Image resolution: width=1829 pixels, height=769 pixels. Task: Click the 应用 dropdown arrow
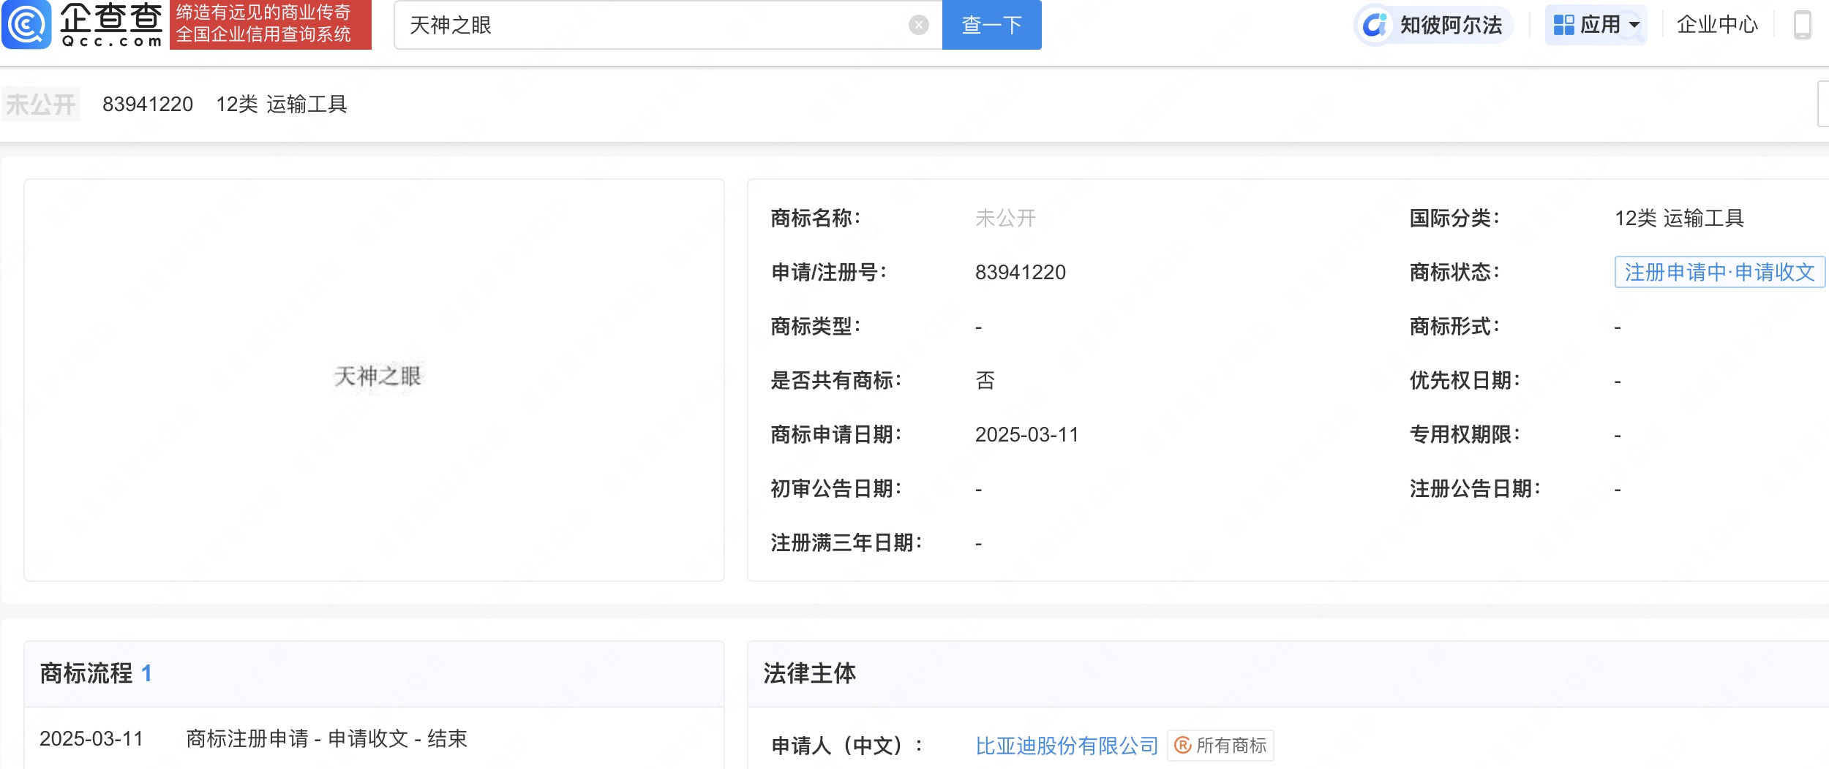(x=1634, y=25)
